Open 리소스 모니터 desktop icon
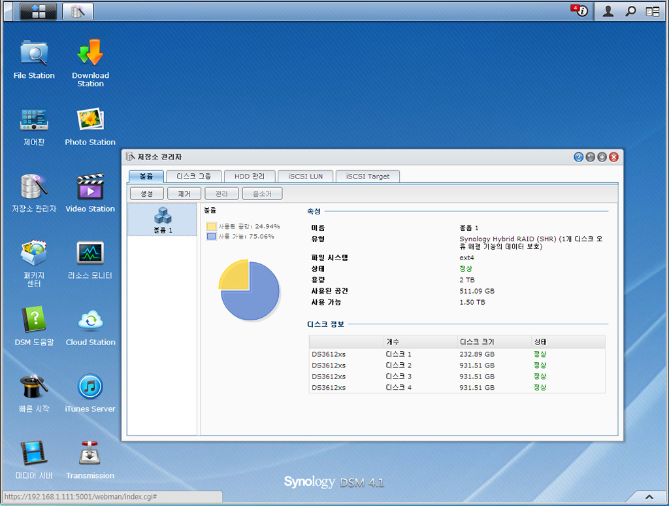Viewport: 669px width, 506px height. click(x=90, y=260)
